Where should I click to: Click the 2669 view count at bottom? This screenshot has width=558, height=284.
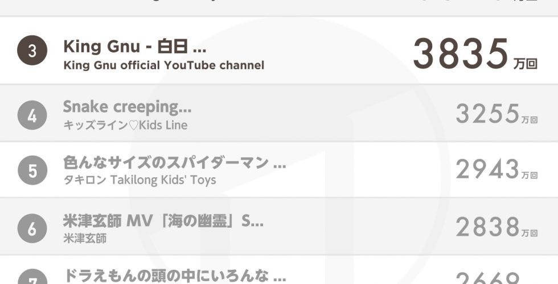pyautogui.click(x=488, y=278)
